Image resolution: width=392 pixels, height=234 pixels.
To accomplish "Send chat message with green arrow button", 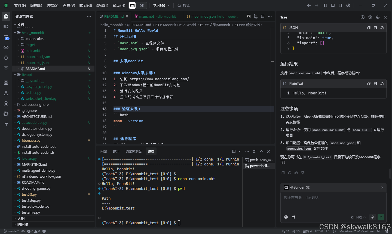I will pos(381,217).
